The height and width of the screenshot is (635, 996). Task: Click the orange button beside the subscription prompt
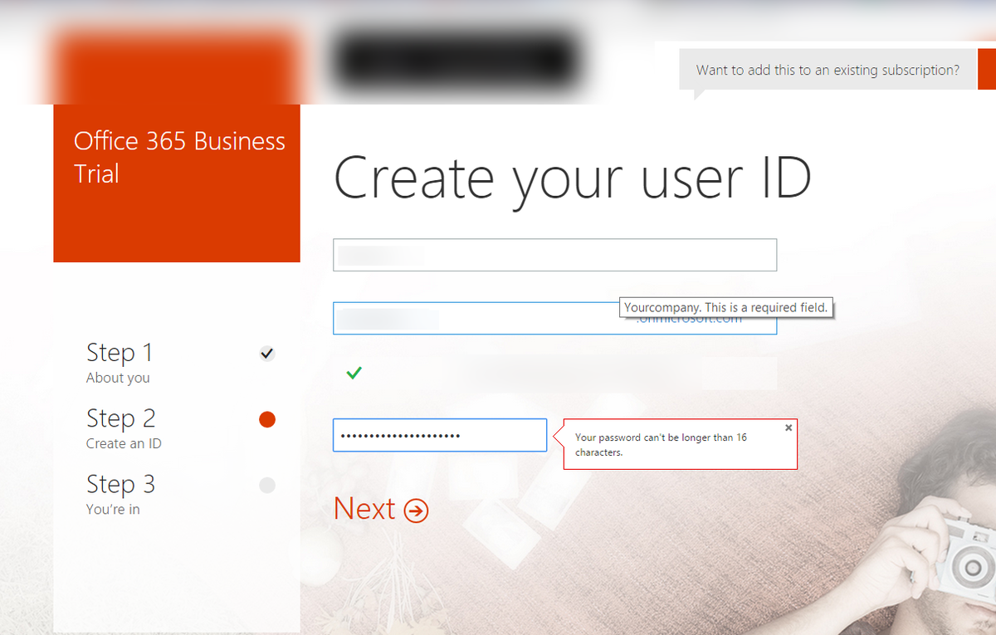[987, 70]
